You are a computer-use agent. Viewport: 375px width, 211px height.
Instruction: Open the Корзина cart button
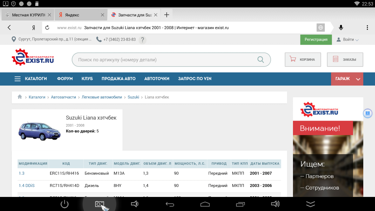tap(303, 59)
